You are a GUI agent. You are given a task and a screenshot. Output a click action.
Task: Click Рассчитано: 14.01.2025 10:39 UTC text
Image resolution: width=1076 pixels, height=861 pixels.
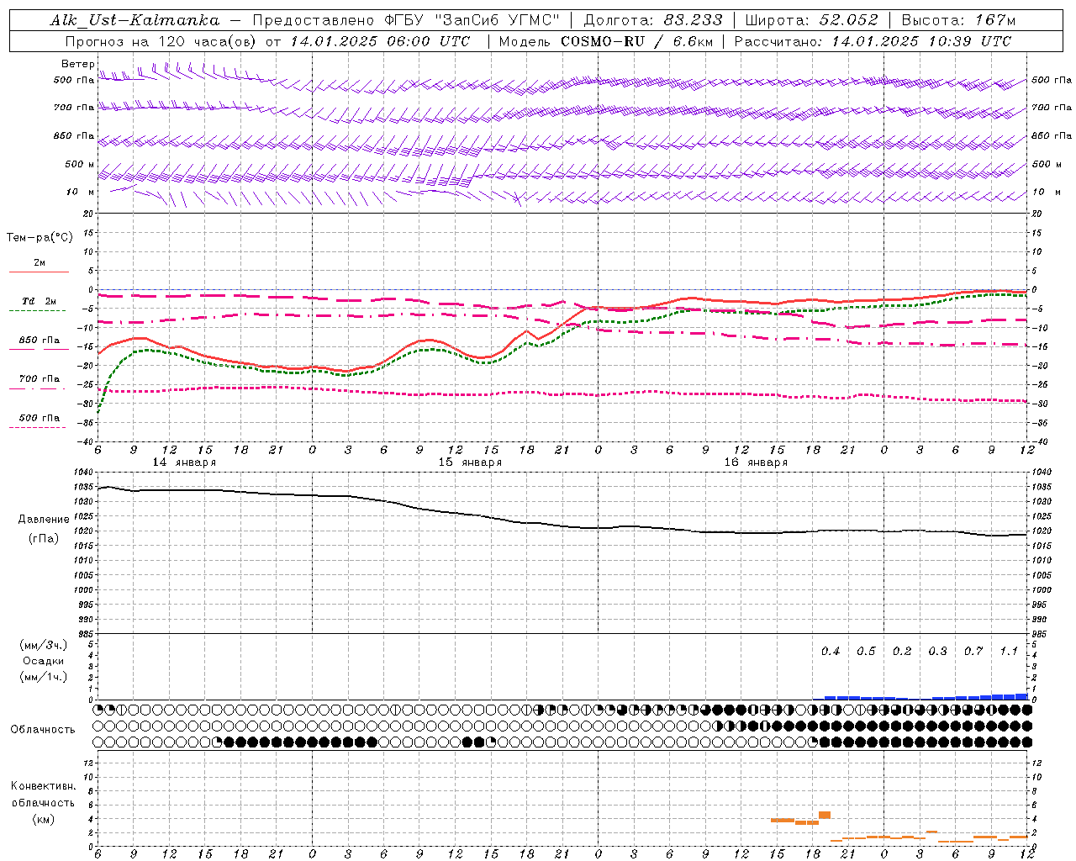(873, 41)
